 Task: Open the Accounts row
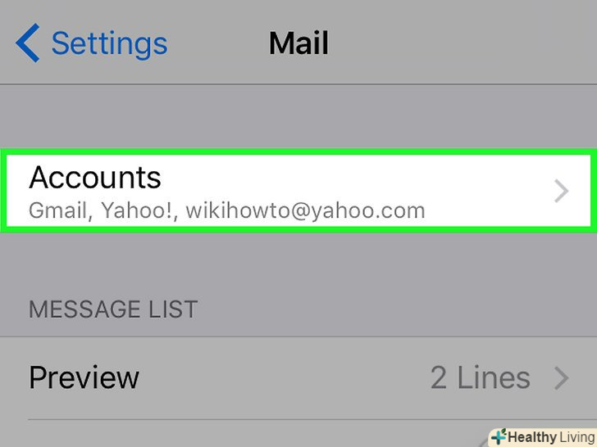coord(298,191)
